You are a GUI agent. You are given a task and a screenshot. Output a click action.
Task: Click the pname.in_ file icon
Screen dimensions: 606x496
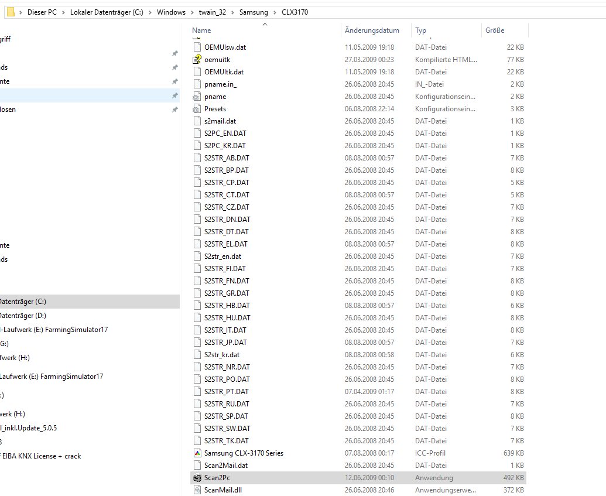click(x=197, y=84)
